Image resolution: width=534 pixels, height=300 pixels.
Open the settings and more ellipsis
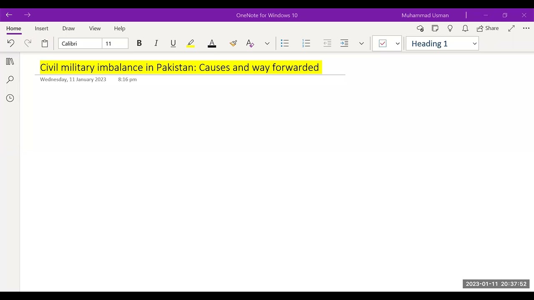pos(526,28)
